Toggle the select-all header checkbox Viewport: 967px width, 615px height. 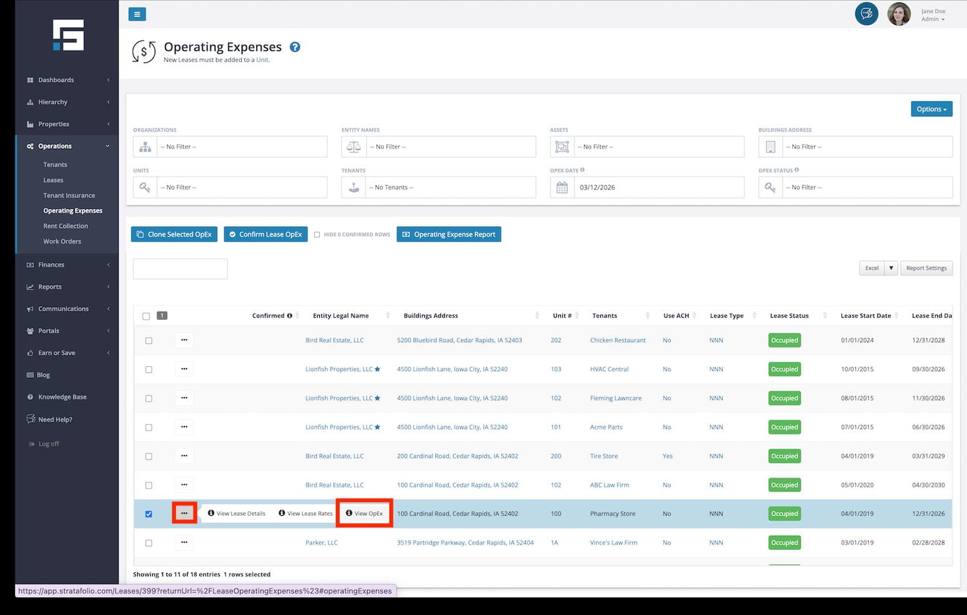146,316
